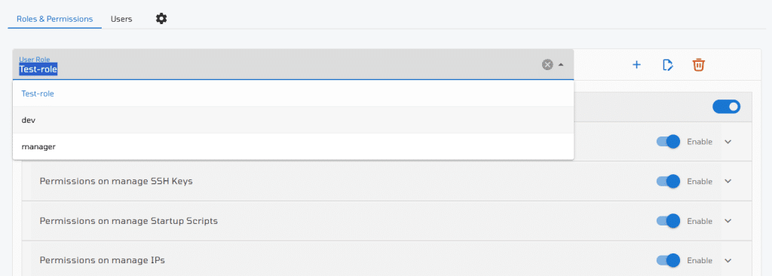Switch to the Users tab
Screen dimensions: 772x276
(121, 19)
